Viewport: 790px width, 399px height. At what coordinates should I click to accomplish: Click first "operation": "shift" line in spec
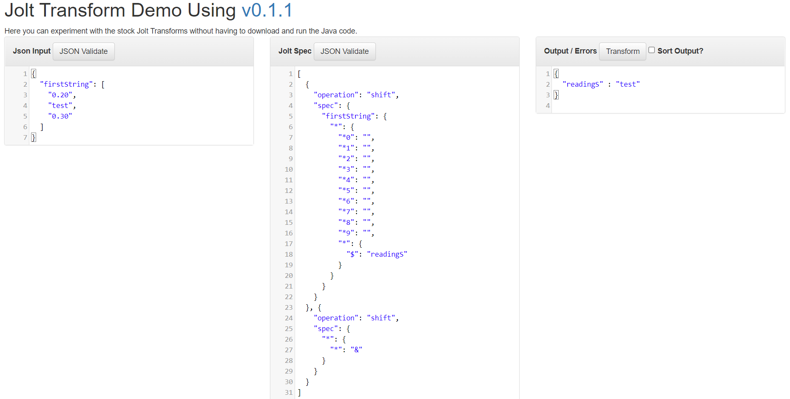[x=356, y=95]
